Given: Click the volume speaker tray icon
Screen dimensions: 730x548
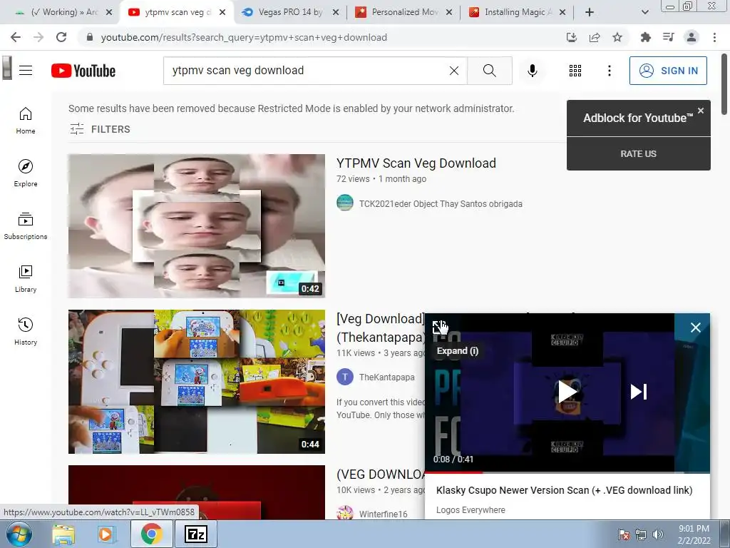Looking at the screenshot, I should pyautogui.click(x=658, y=534).
